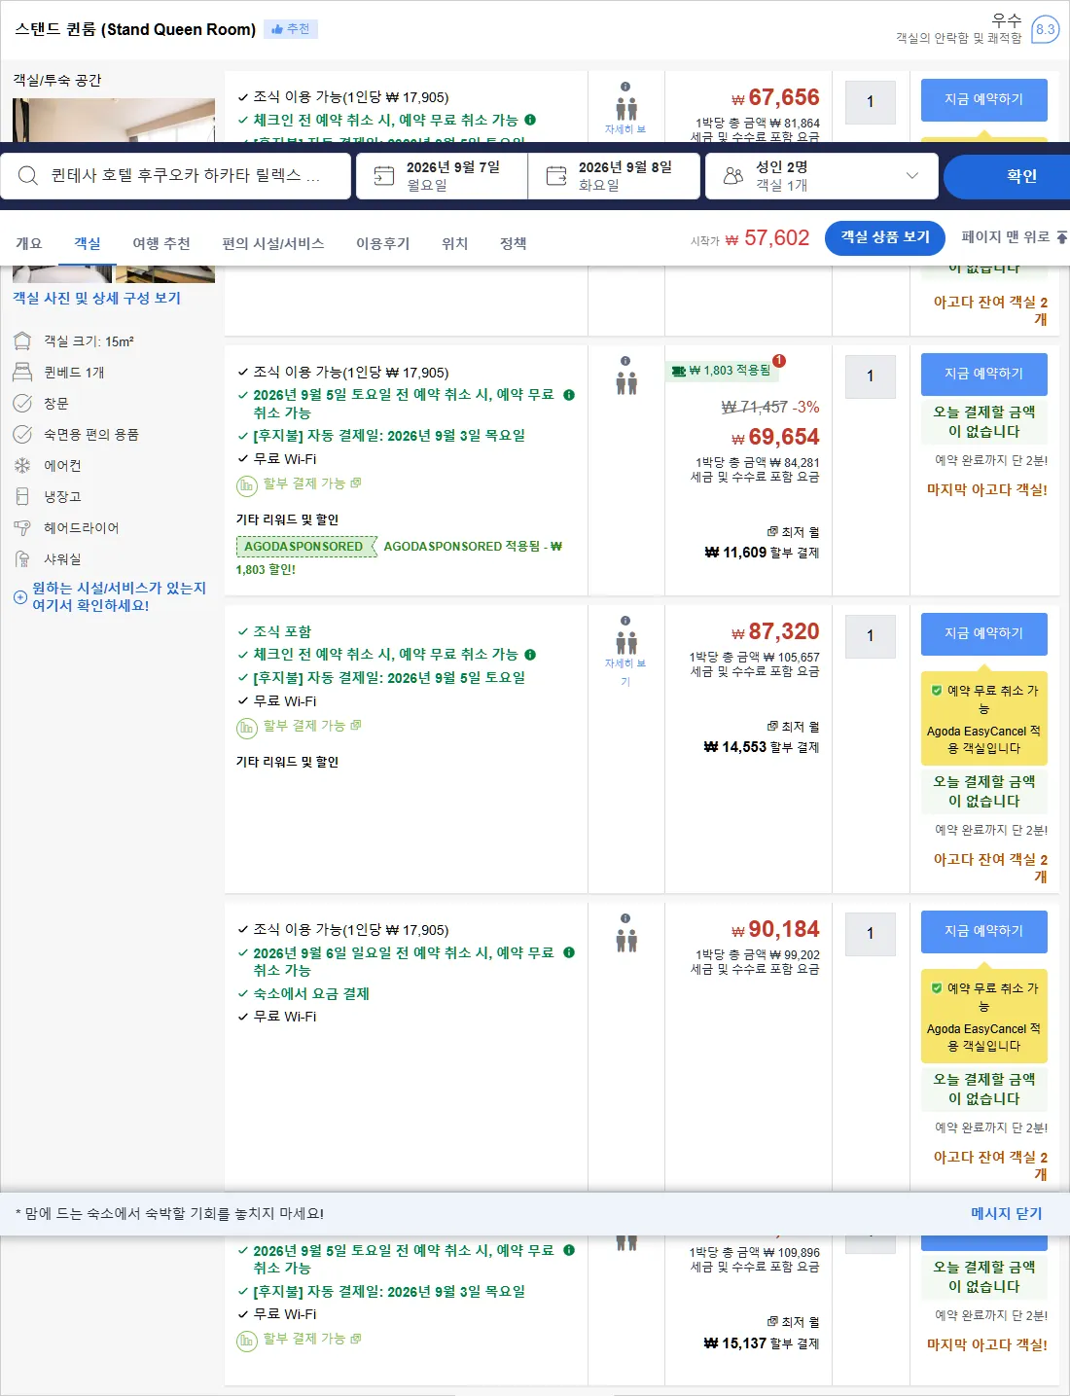
Task: Open the 위치 tab
Action: 455,243
